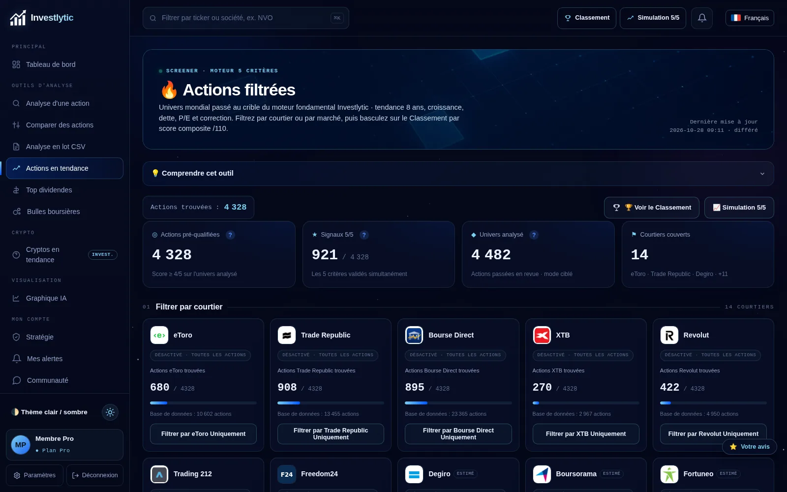Open Tableau de bord in sidebar
This screenshot has width=787, height=492.
point(64,64)
